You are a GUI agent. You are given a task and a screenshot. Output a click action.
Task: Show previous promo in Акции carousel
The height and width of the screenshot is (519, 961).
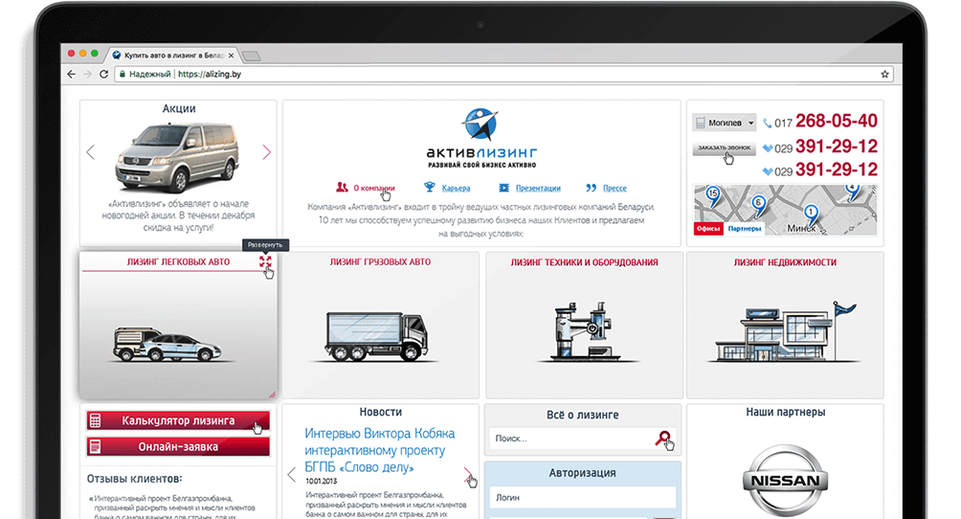pos(91,152)
